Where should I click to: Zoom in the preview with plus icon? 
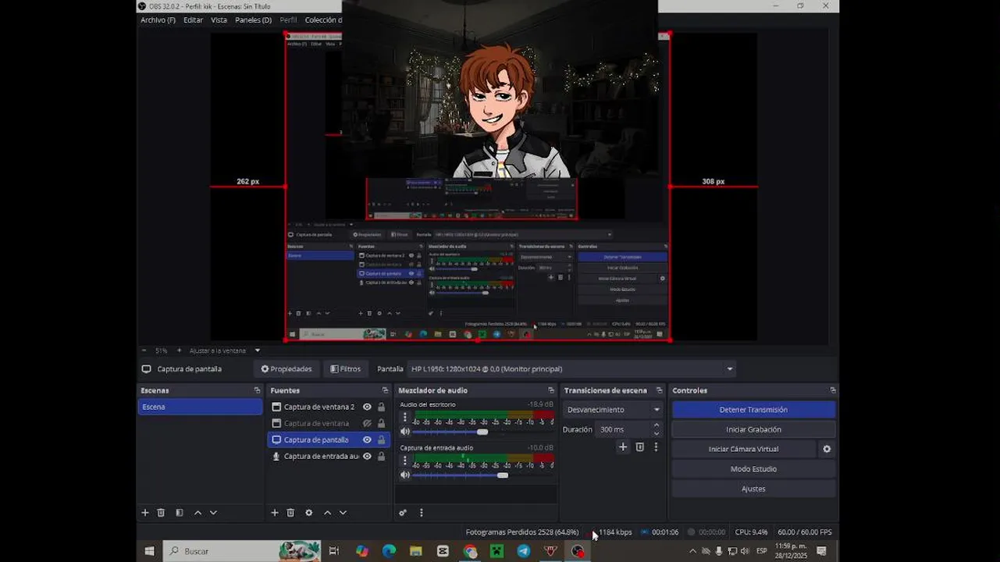pos(179,350)
